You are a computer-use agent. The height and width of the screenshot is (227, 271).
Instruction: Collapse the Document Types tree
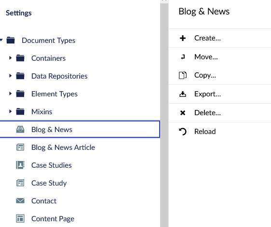(1, 40)
